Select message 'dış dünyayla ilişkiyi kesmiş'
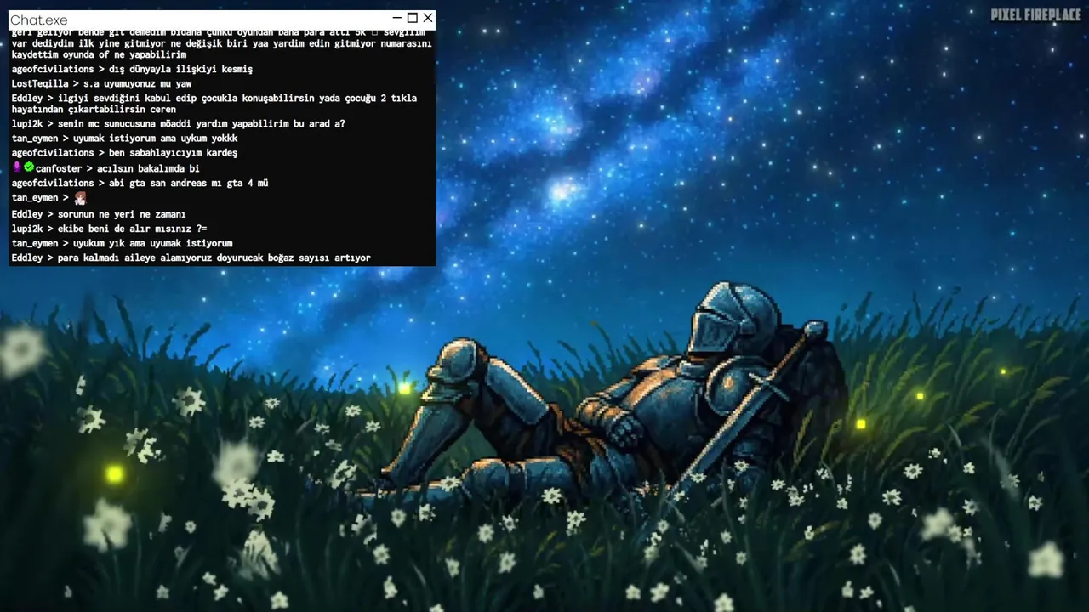Image resolution: width=1089 pixels, height=612 pixels. click(x=180, y=69)
